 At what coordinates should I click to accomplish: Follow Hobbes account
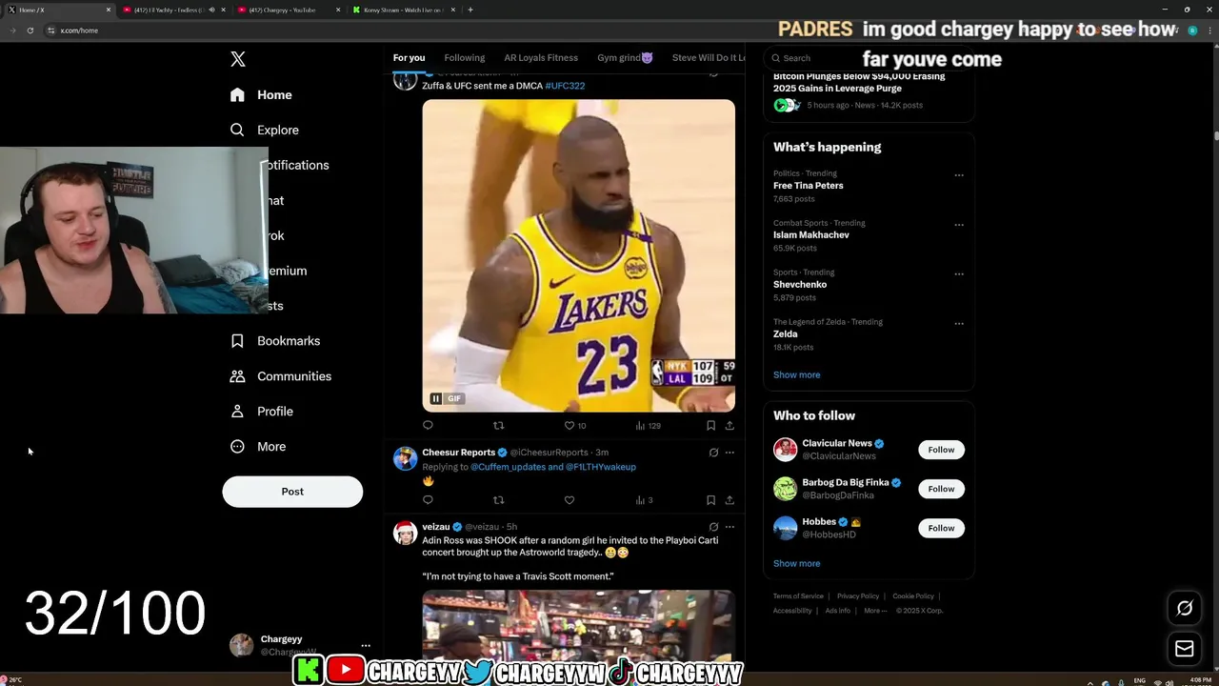[941, 528]
